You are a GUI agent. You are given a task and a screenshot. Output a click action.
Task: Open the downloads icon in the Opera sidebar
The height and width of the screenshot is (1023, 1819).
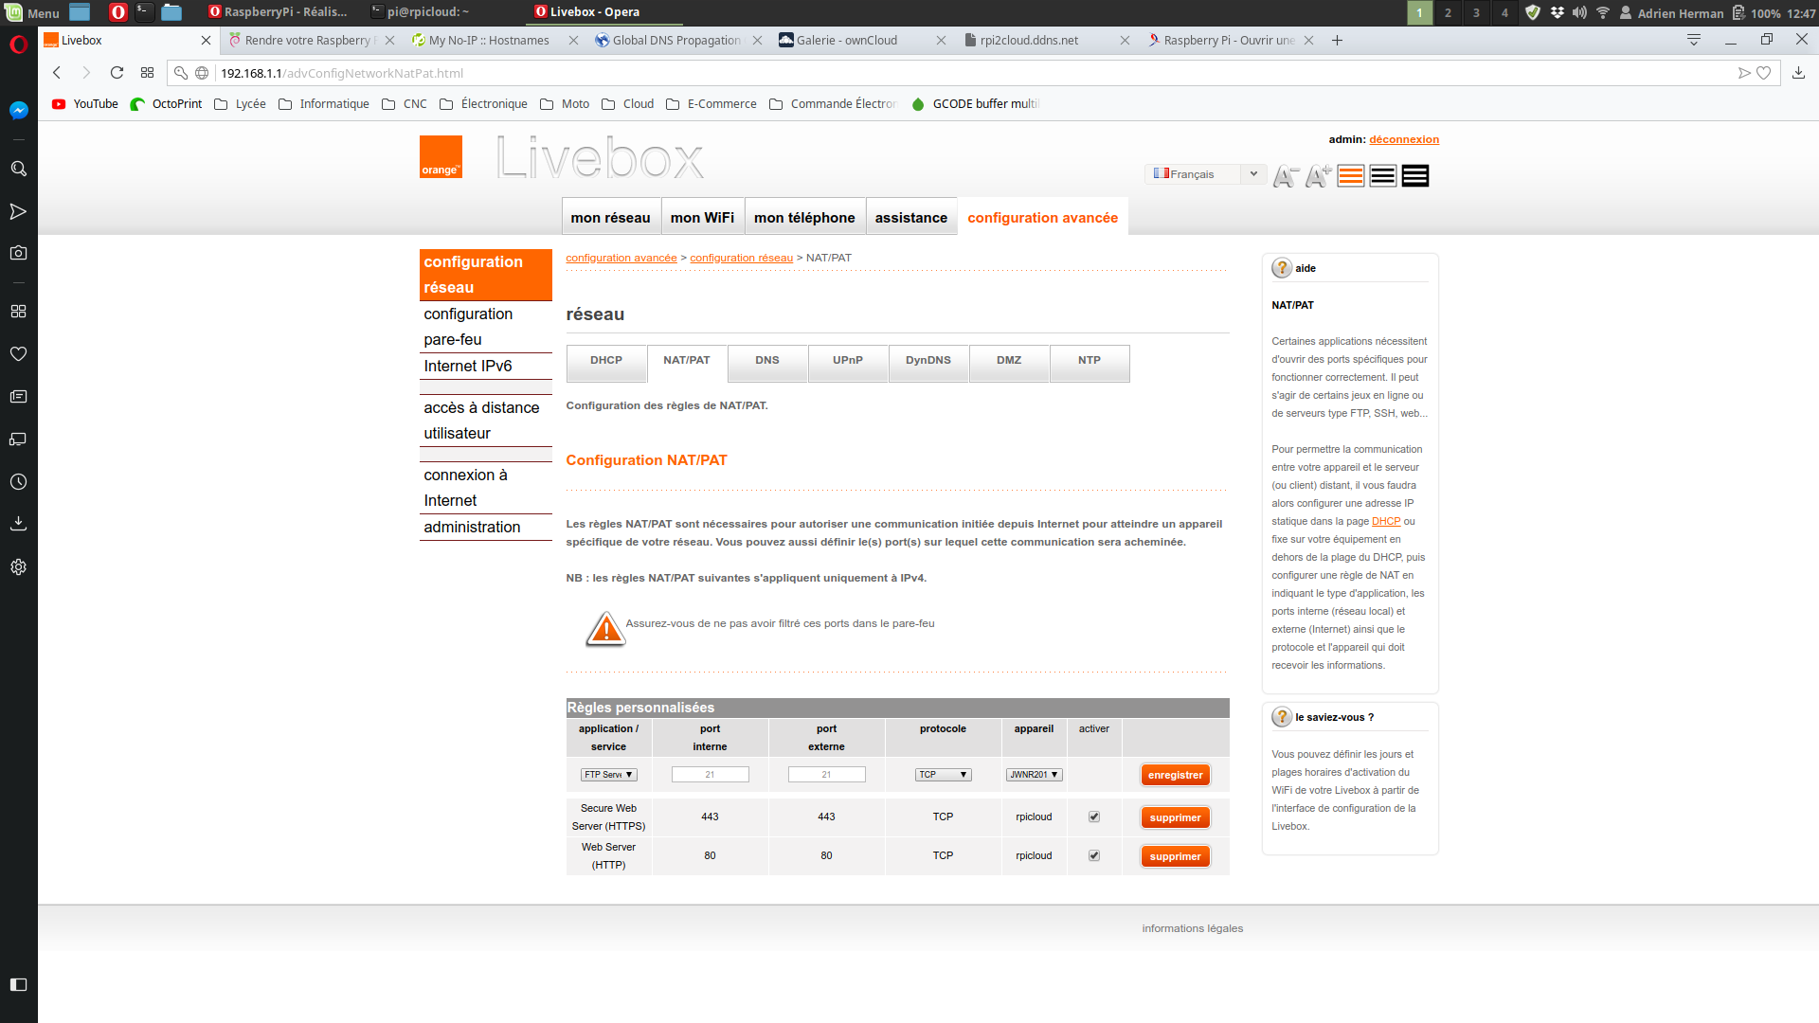pyautogui.click(x=18, y=523)
